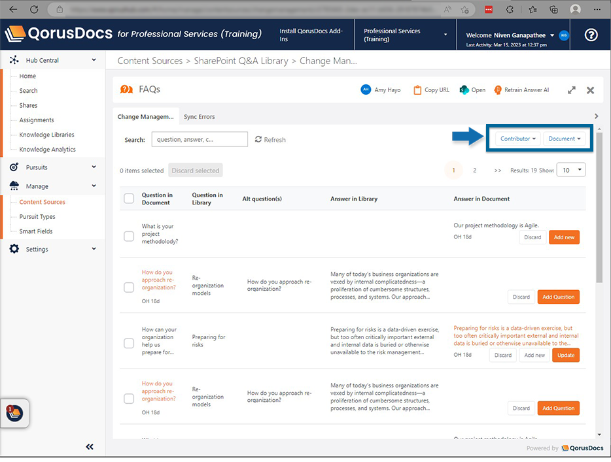Click the Pursuits target icon
Viewport: 611px width, 462px height.
tap(14, 167)
